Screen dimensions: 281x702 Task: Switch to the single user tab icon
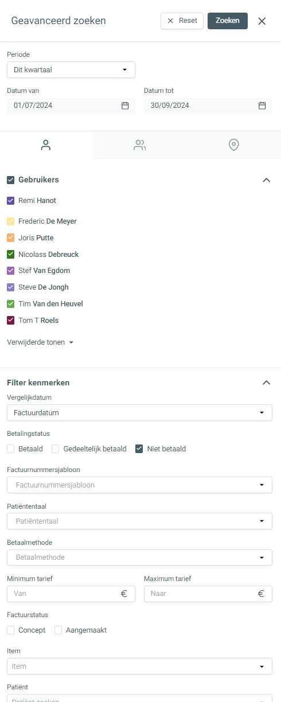pyautogui.click(x=46, y=145)
